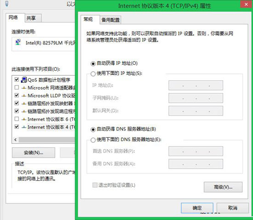Click IP 地址(I) input field
This screenshot has height=220, width=253.
coord(195,85)
